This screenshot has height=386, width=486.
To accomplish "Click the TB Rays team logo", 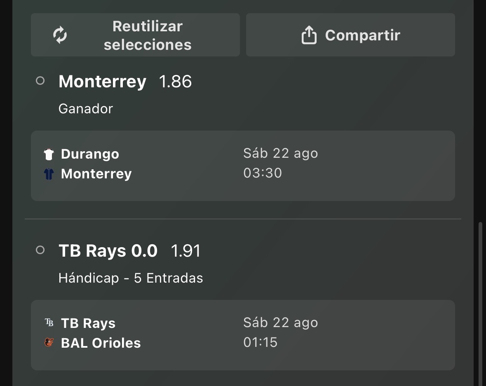I will coord(49,323).
